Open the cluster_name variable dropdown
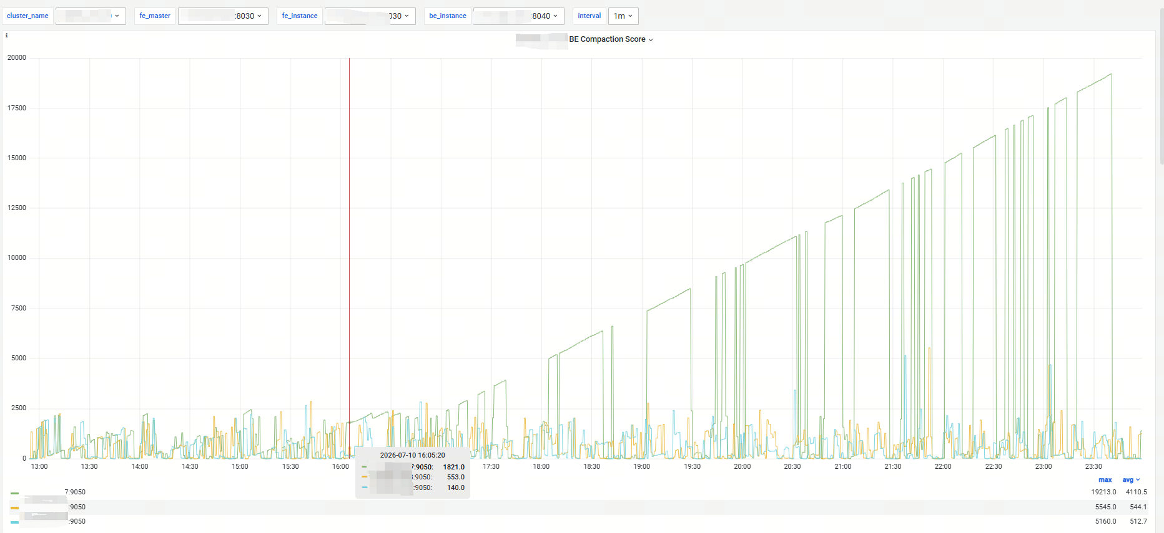1164x533 pixels. point(91,16)
